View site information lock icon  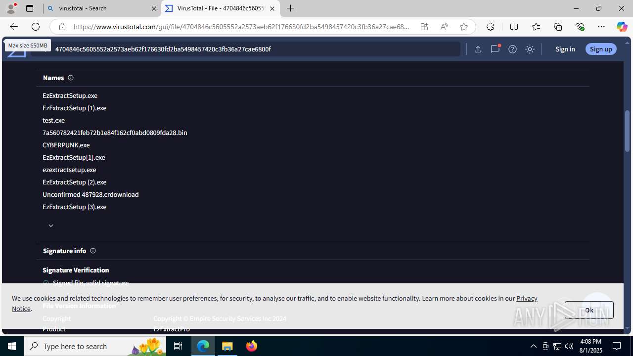62,27
